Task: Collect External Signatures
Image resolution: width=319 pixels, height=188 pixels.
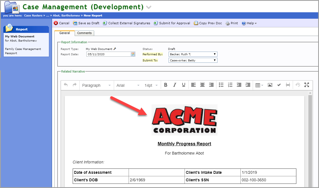Action: (x=126, y=23)
